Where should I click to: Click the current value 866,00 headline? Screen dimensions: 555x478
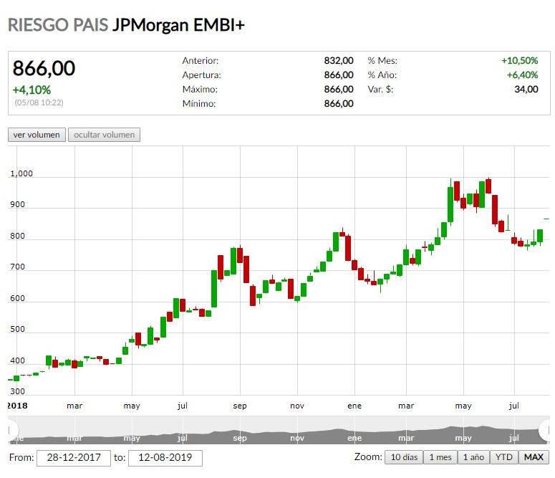(x=44, y=68)
